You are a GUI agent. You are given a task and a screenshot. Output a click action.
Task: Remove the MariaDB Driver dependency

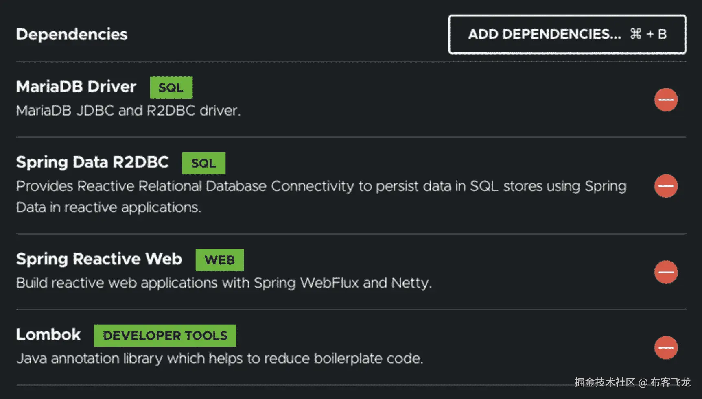666,100
